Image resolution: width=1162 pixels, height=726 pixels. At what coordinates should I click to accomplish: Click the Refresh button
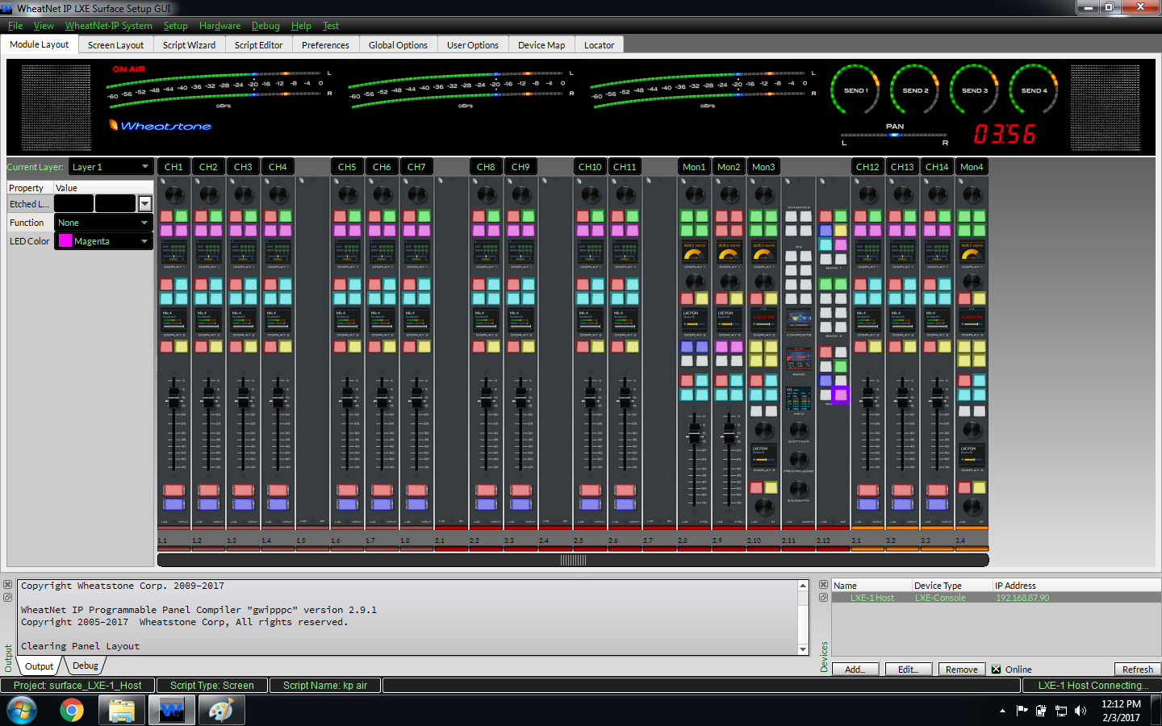(x=1138, y=670)
